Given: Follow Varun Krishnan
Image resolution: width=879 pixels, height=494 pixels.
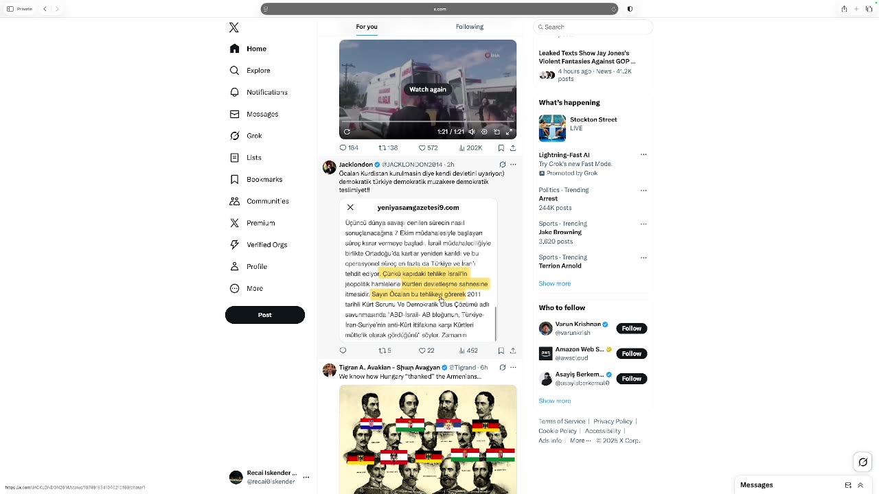Looking at the screenshot, I should tap(631, 329).
